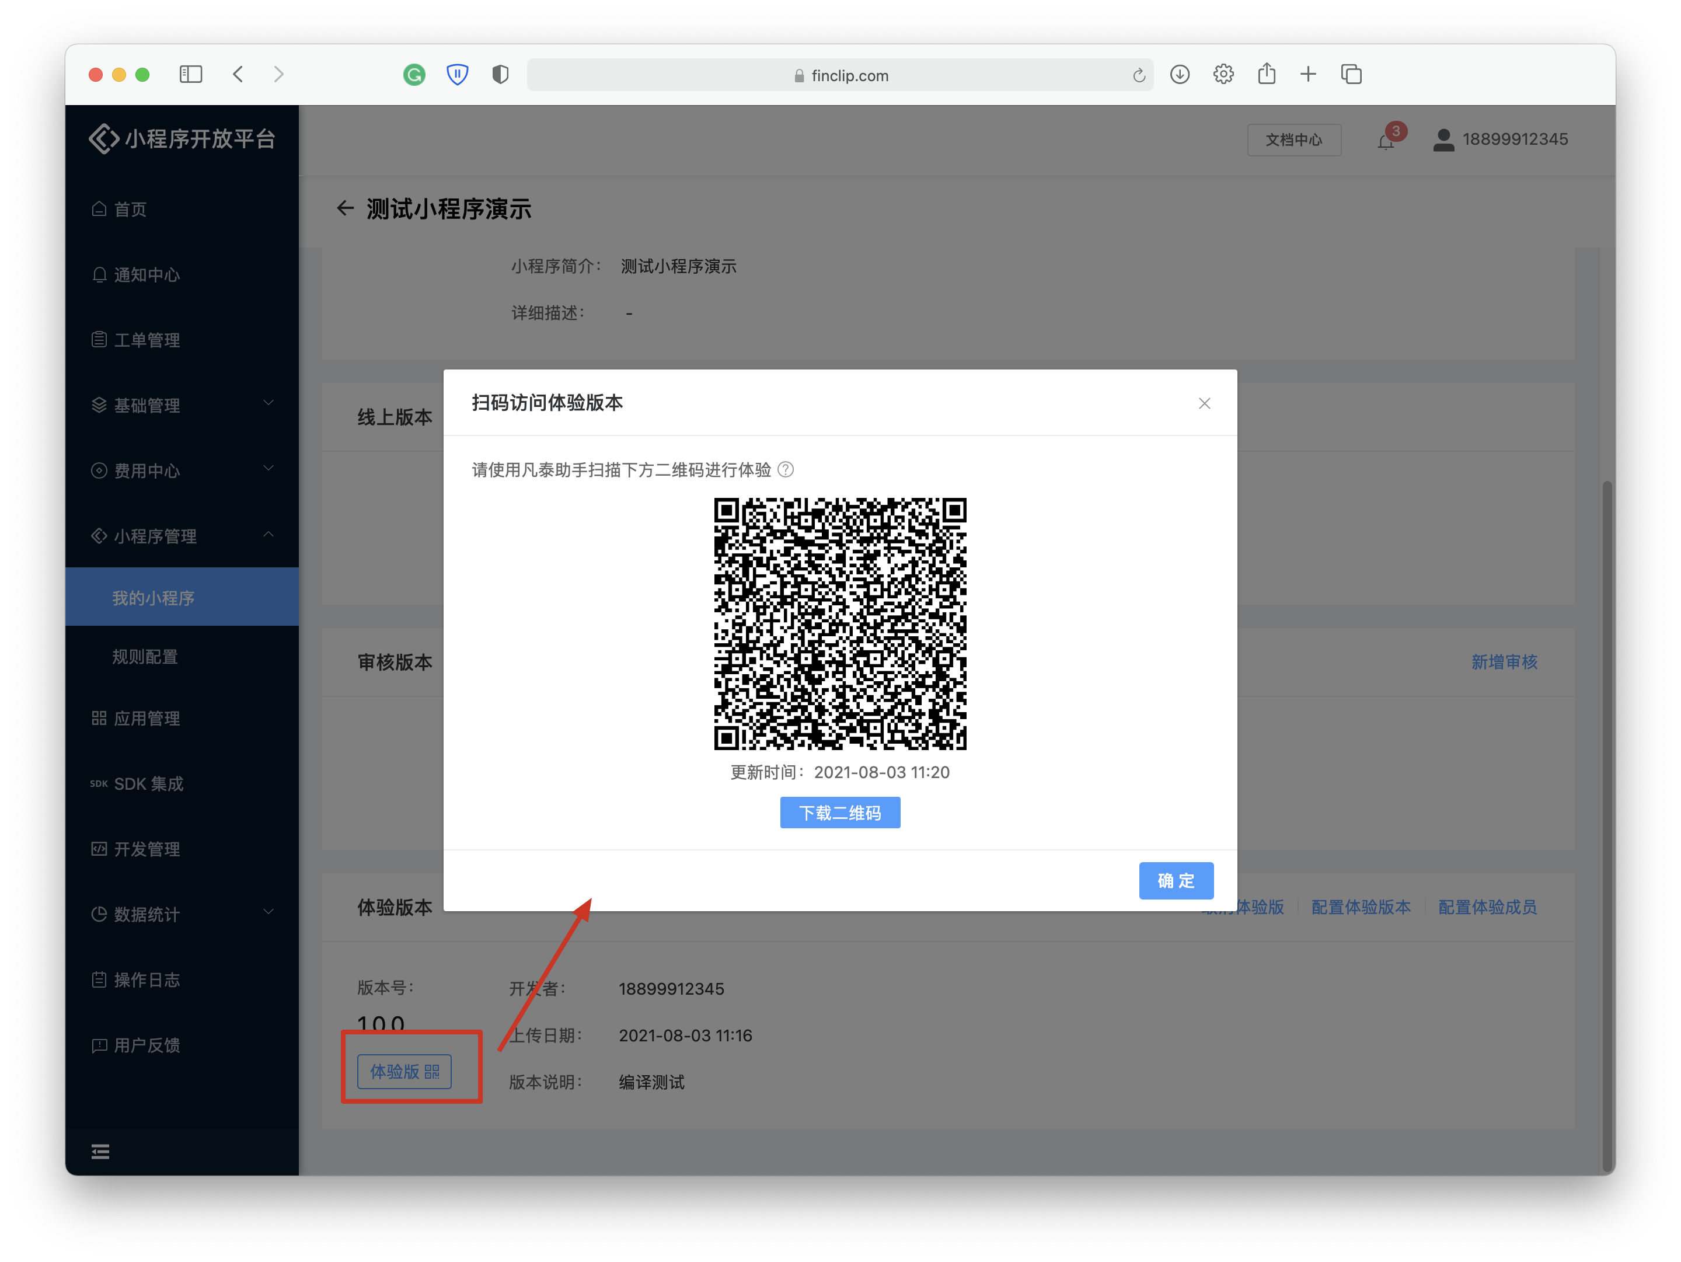Click the 下载二维码 button
This screenshot has height=1262, width=1681.
(840, 812)
